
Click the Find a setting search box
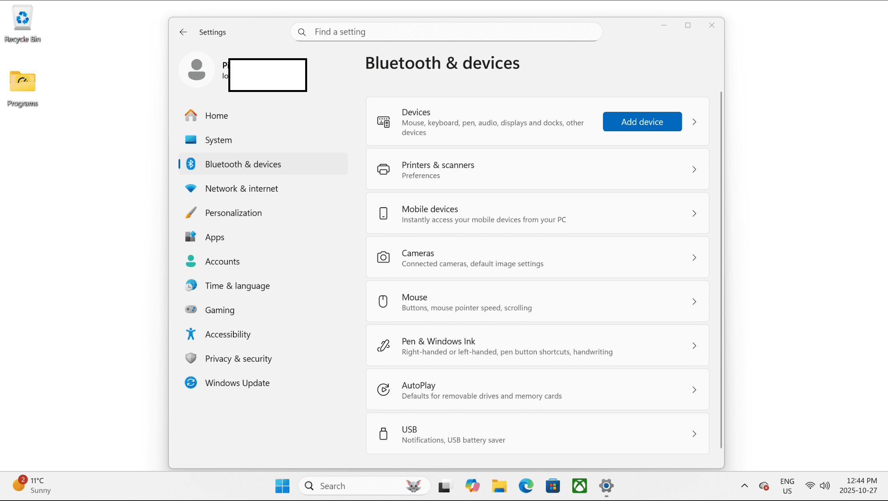click(447, 32)
